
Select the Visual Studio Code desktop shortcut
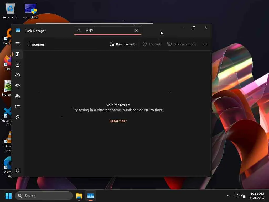pyautogui.click(x=7, y=117)
